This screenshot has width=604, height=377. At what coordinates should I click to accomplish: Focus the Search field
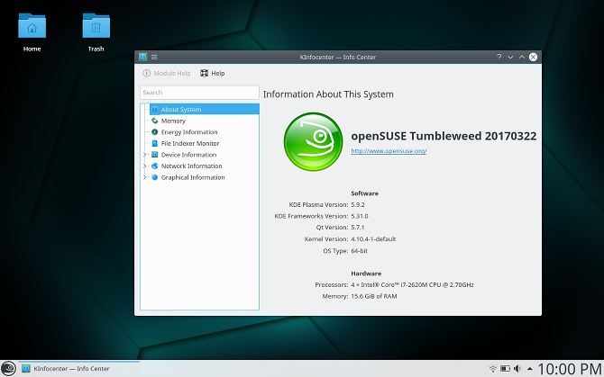199,93
